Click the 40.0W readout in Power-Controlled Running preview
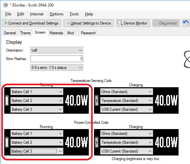Image resolution: width=190 pixels, height=164 pixels. (x=76, y=142)
